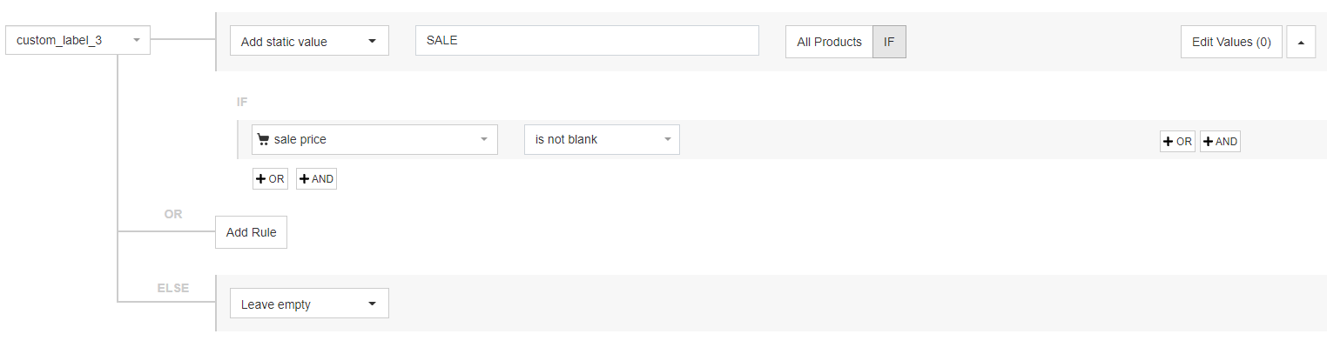Image resolution: width=1327 pixels, height=354 pixels.
Task: Click into the SALE static value field
Action: [587, 41]
